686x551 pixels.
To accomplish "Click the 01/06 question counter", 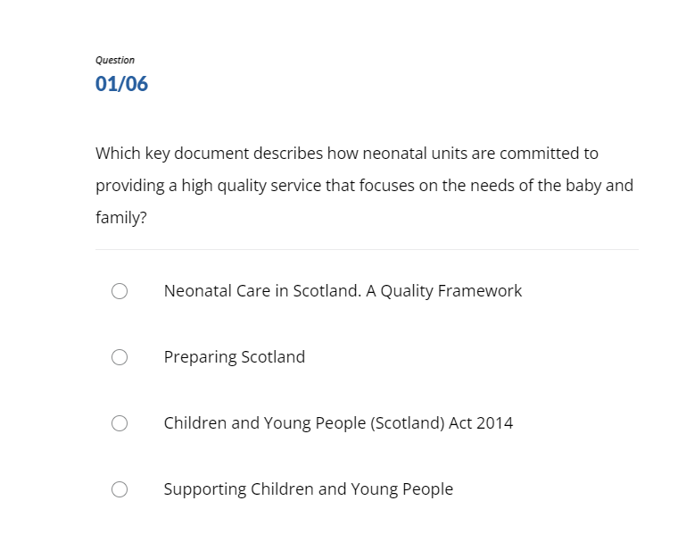I will (x=121, y=85).
